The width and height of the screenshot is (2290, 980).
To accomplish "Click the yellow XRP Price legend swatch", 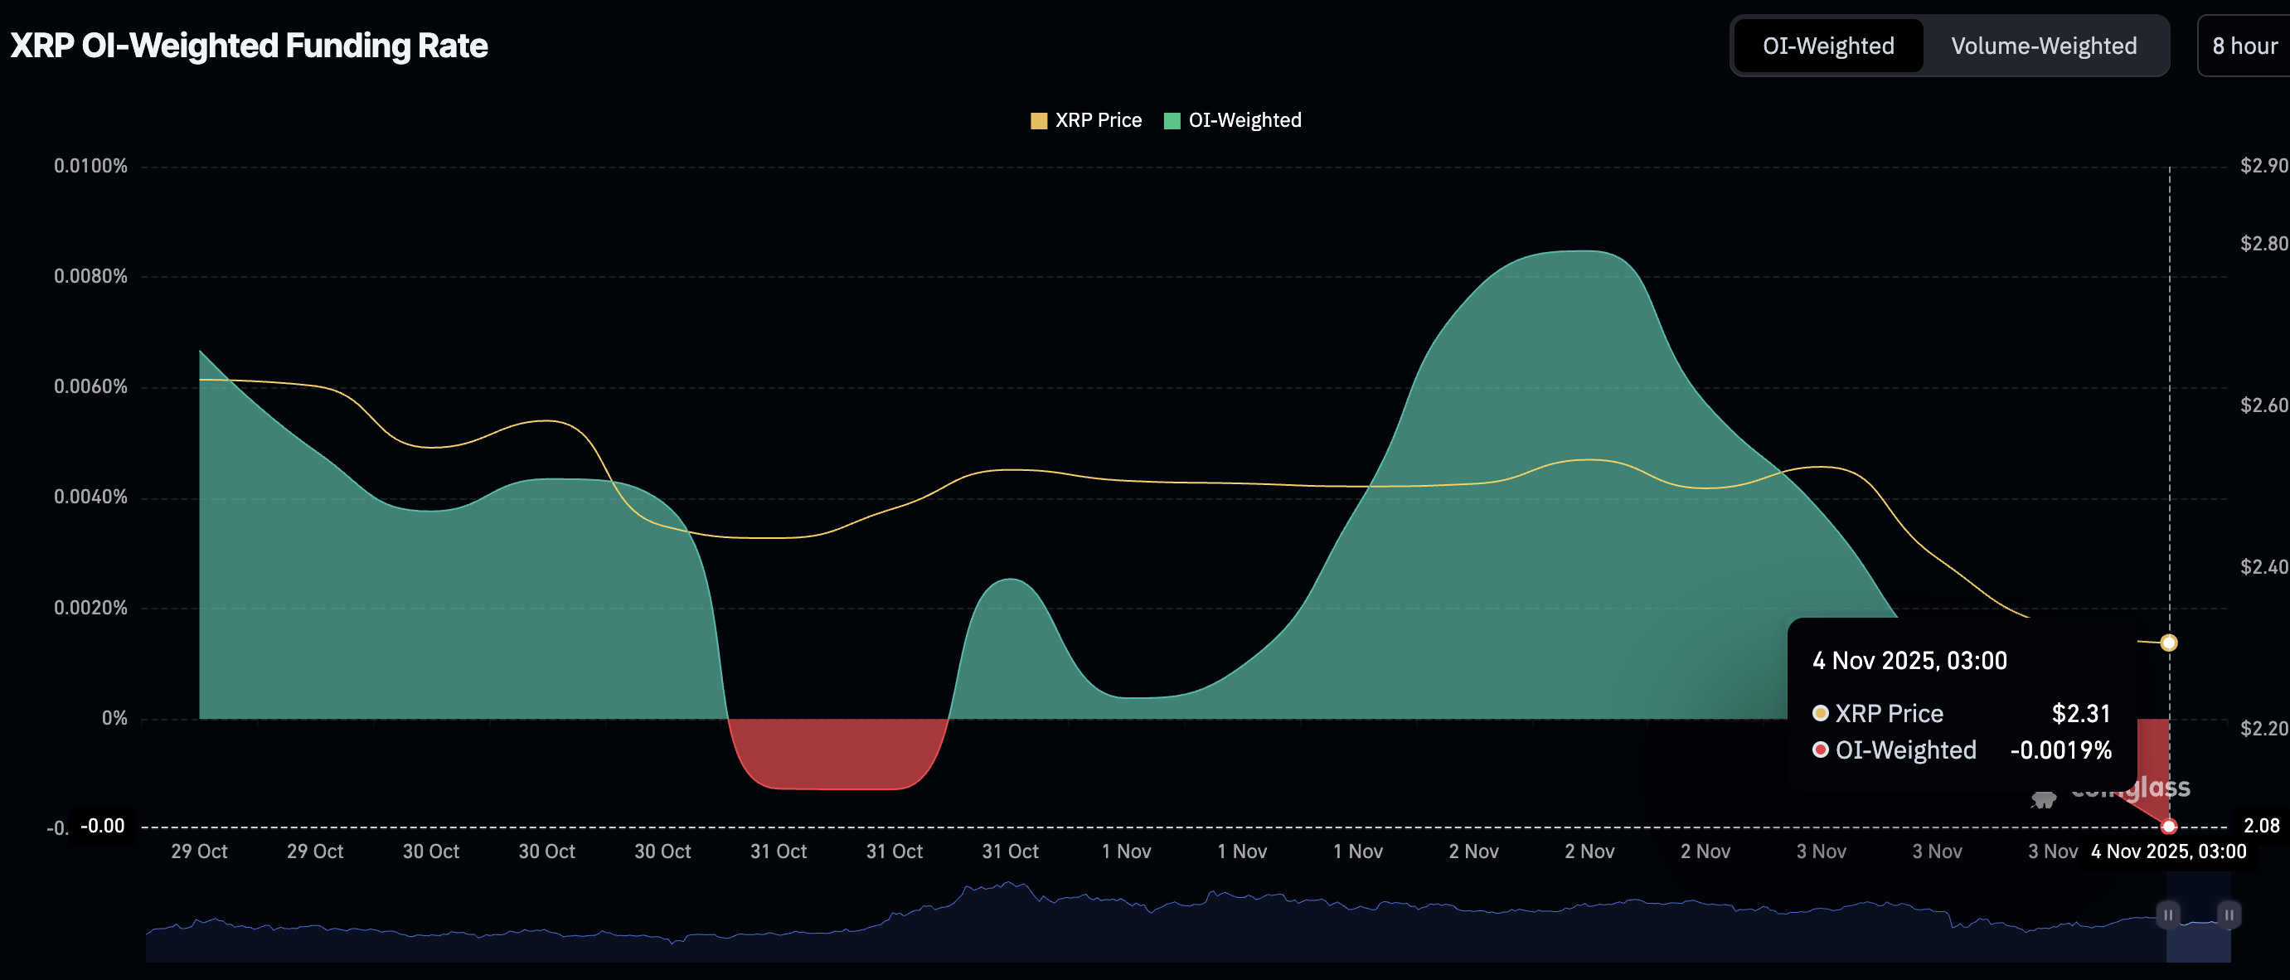I will pos(1038,119).
